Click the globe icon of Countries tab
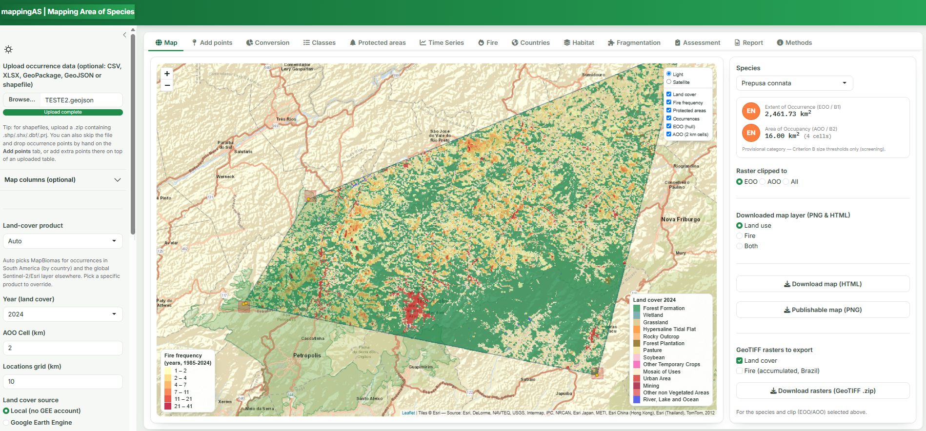926x431 pixels. pyautogui.click(x=515, y=42)
